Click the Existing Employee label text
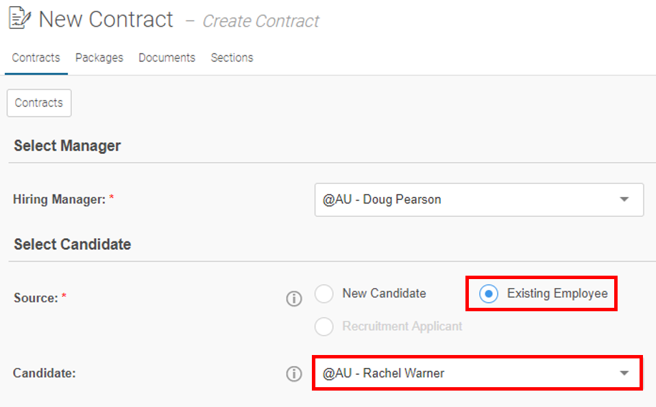The image size is (656, 407). tap(557, 293)
